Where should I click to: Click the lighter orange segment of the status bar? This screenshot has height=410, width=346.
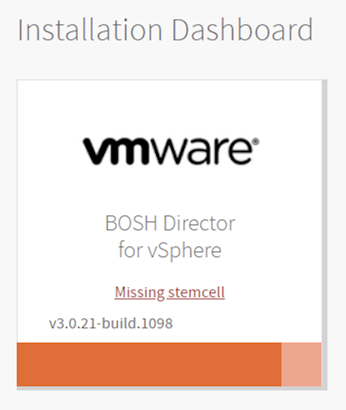click(302, 364)
